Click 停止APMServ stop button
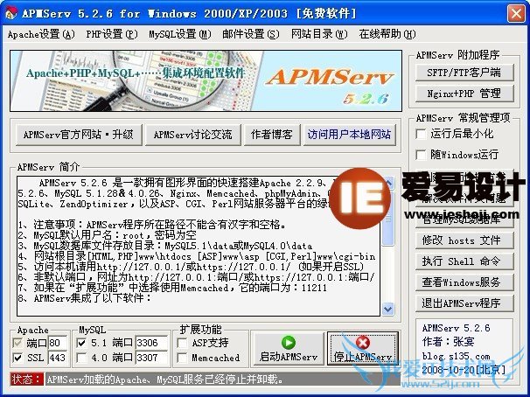Screen dimensions: 530x397 (363, 349)
